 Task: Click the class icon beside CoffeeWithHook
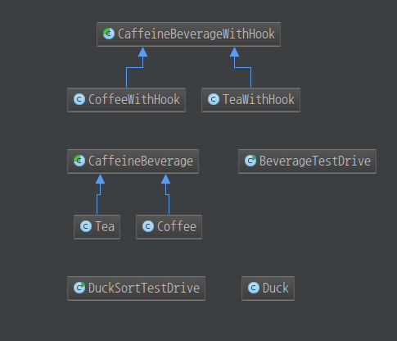click(x=79, y=99)
